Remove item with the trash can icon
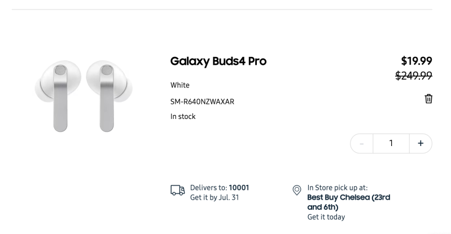 pyautogui.click(x=428, y=99)
